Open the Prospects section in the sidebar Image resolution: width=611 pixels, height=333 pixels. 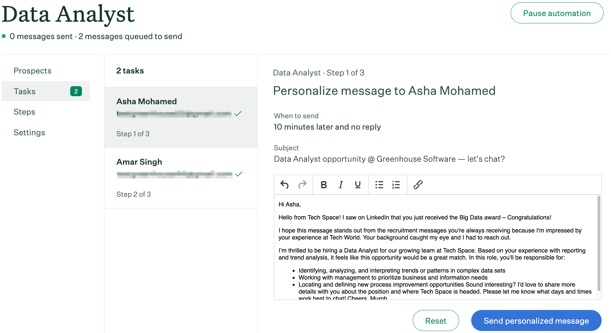point(32,70)
